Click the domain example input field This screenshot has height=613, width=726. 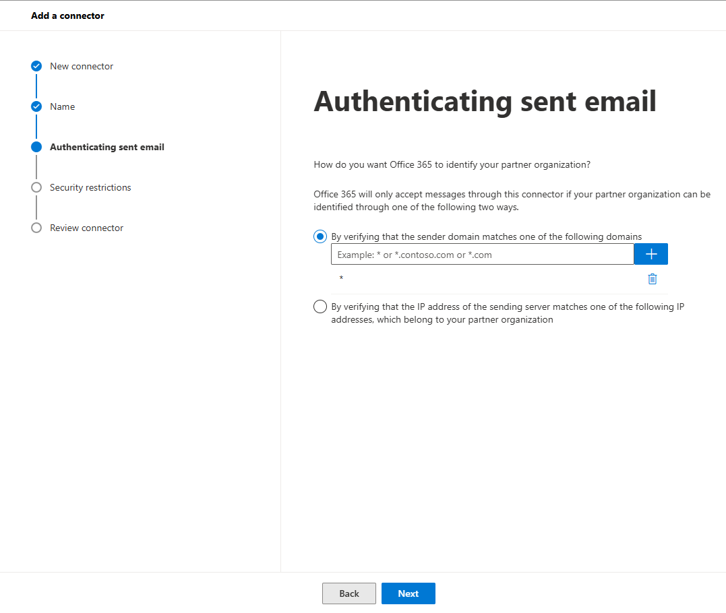click(x=482, y=255)
